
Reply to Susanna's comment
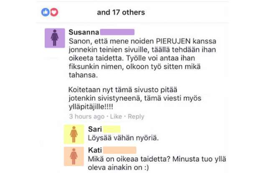(x=136, y=117)
